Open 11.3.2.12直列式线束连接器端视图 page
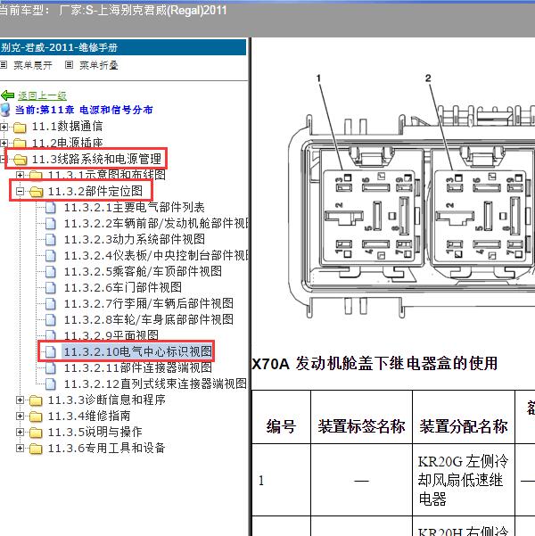This screenshot has height=536, width=535. [155, 383]
